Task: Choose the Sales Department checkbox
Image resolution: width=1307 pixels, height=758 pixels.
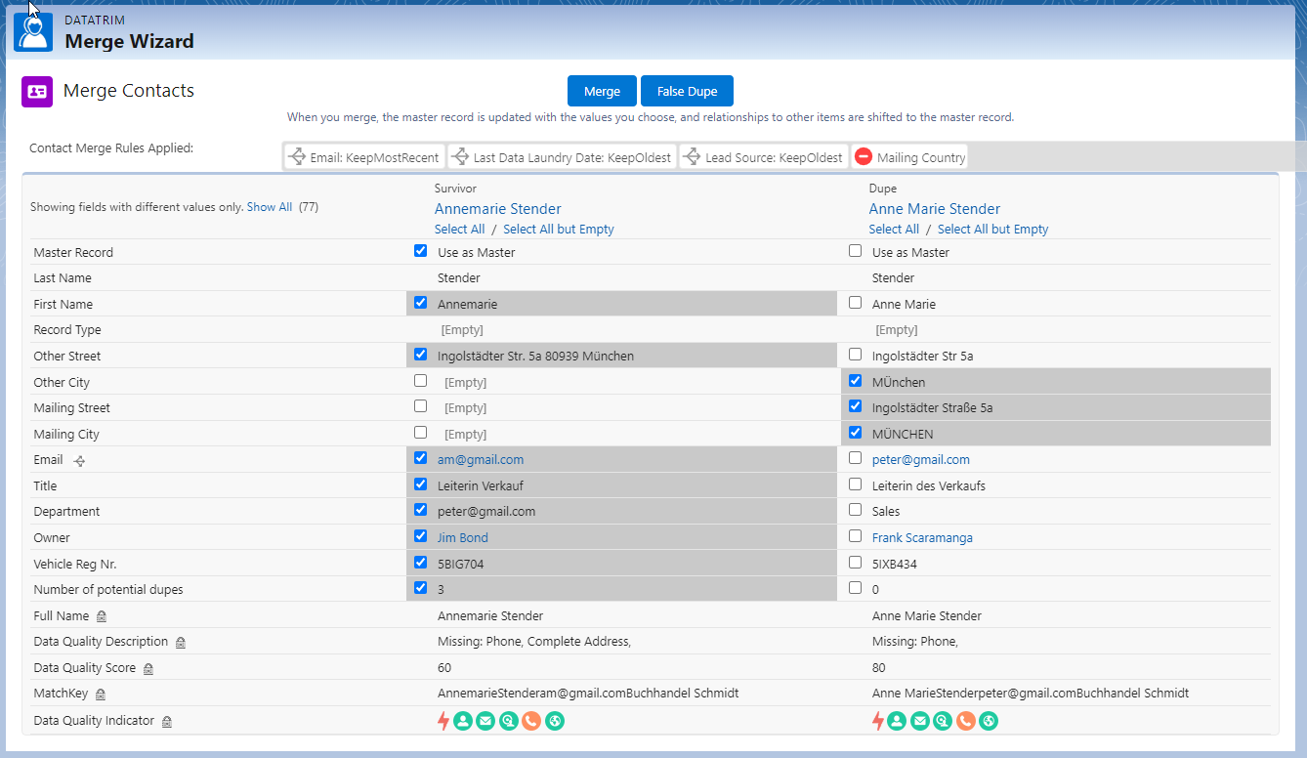Action: point(856,510)
